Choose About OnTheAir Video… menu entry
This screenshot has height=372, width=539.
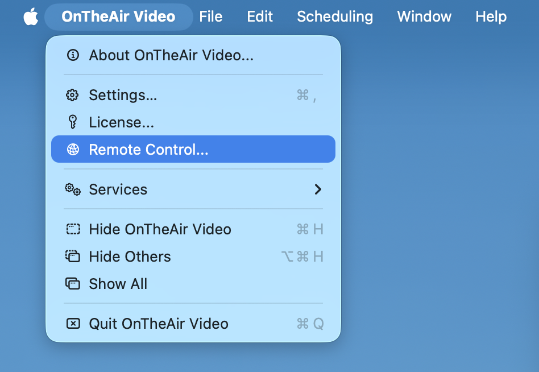click(171, 55)
